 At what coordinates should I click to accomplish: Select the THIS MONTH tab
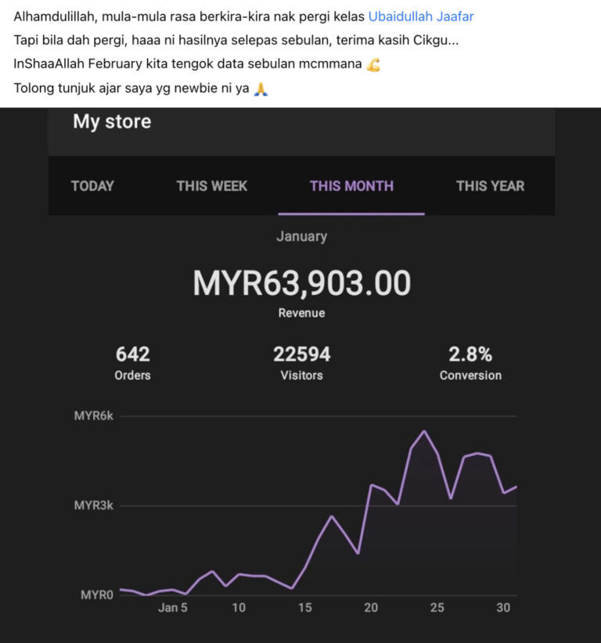tap(351, 186)
